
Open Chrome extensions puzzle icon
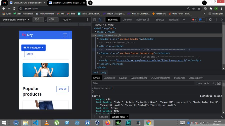click(211, 8)
